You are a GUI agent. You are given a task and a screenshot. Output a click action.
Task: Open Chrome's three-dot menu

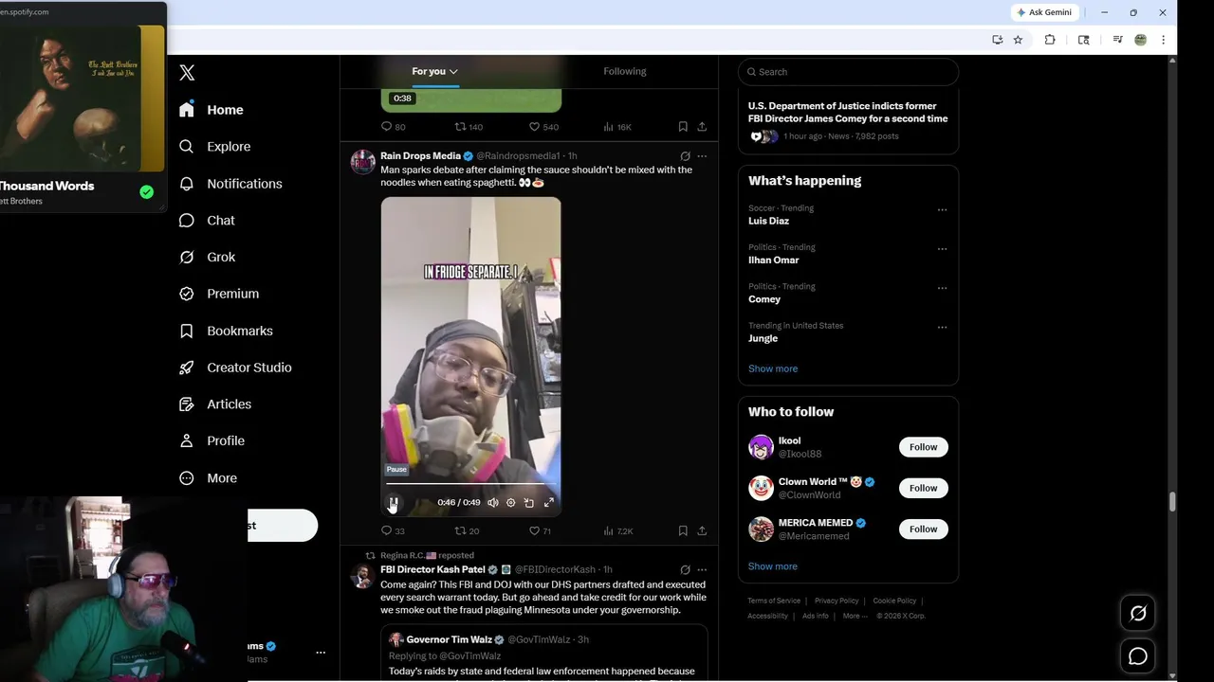tap(1163, 40)
